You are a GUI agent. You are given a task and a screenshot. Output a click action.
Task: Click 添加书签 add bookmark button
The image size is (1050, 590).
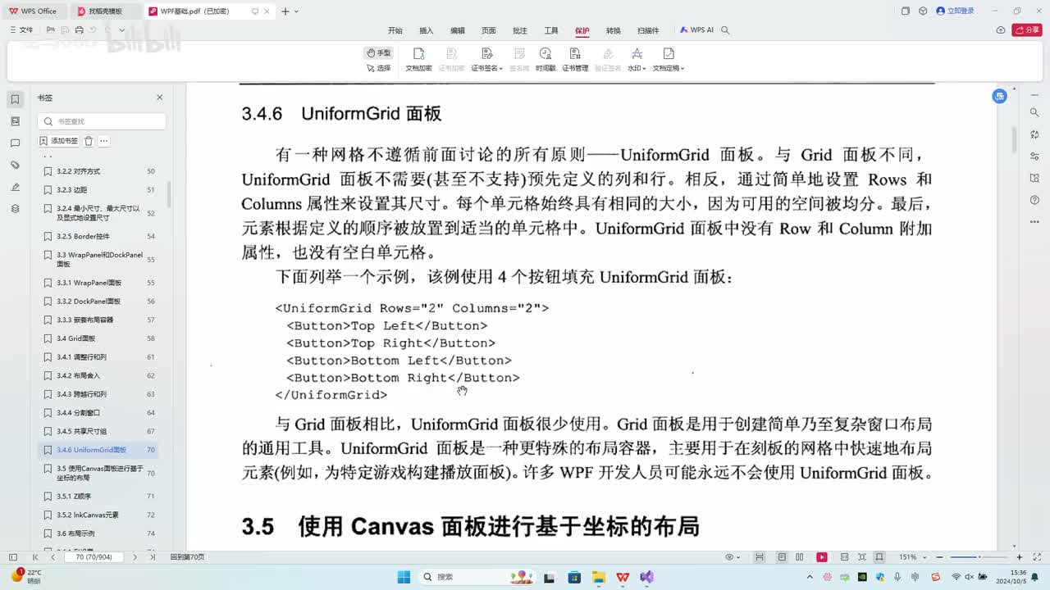click(59, 141)
